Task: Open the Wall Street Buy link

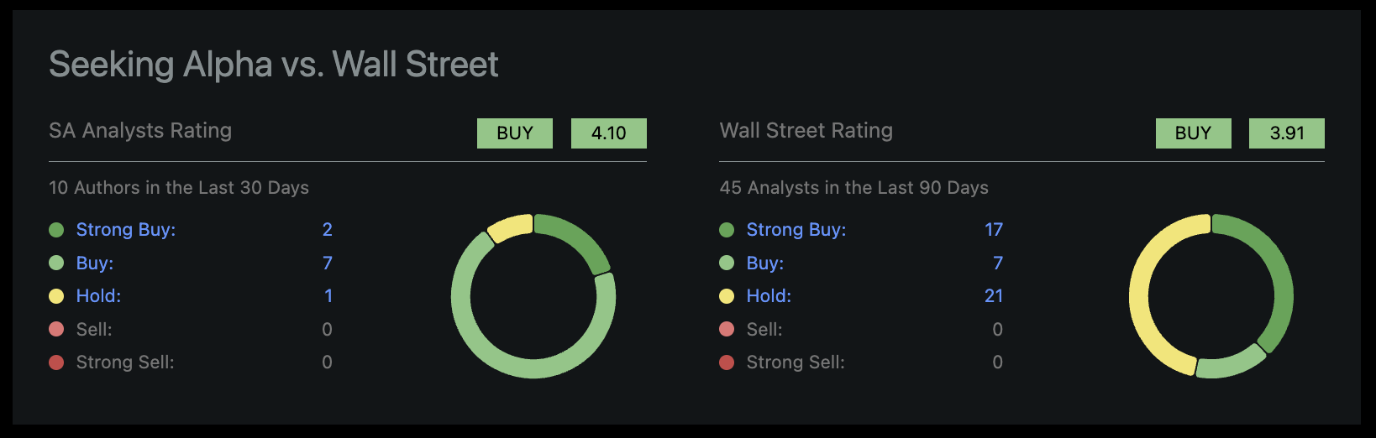Action: (x=765, y=263)
